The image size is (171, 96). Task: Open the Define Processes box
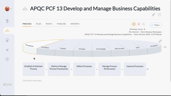(84, 69)
